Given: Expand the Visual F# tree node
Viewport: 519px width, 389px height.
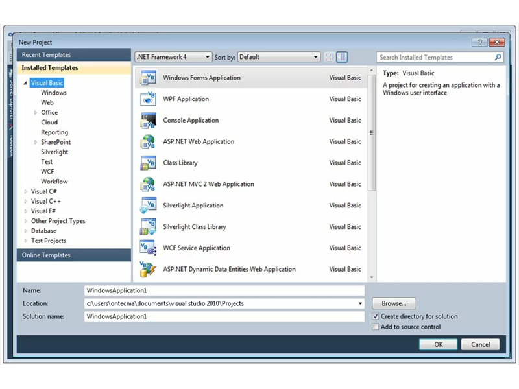Looking at the screenshot, I should (x=25, y=211).
